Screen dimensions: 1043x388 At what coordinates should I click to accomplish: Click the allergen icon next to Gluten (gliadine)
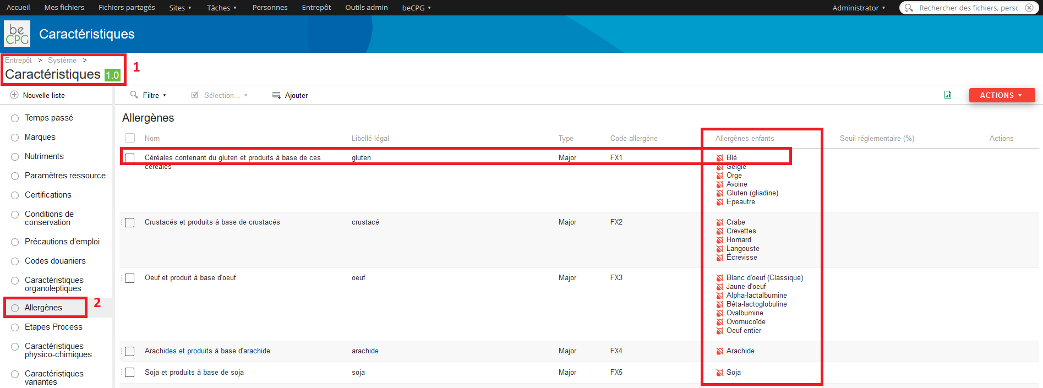click(719, 193)
